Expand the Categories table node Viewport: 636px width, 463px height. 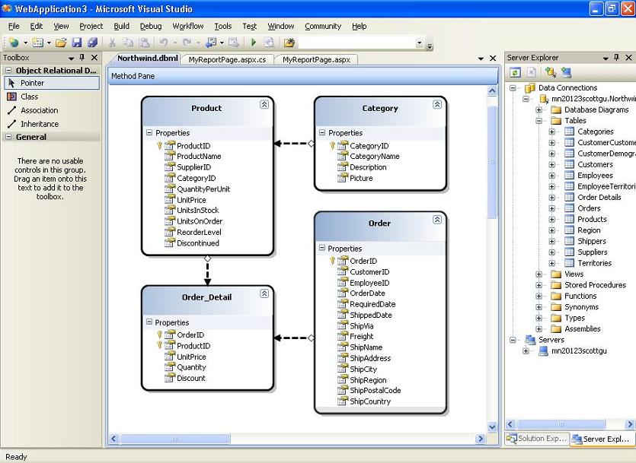pos(551,132)
